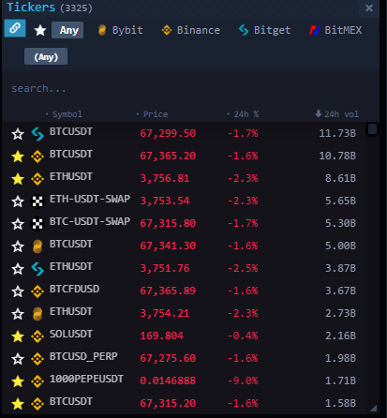Image resolution: width=387 pixels, height=418 pixels.
Task: Click Binance logo on 1000PEPEUSDT row
Action: (x=37, y=381)
